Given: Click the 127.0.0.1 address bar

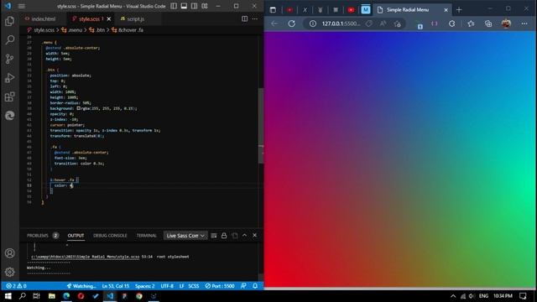Looking at the screenshot, I should coord(341,23).
